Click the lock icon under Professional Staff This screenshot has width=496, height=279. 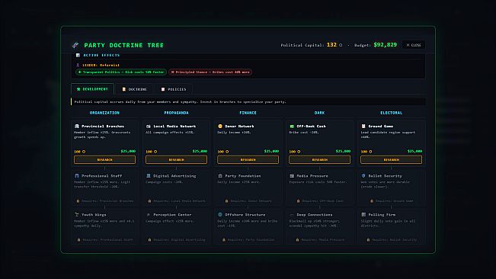(78, 201)
